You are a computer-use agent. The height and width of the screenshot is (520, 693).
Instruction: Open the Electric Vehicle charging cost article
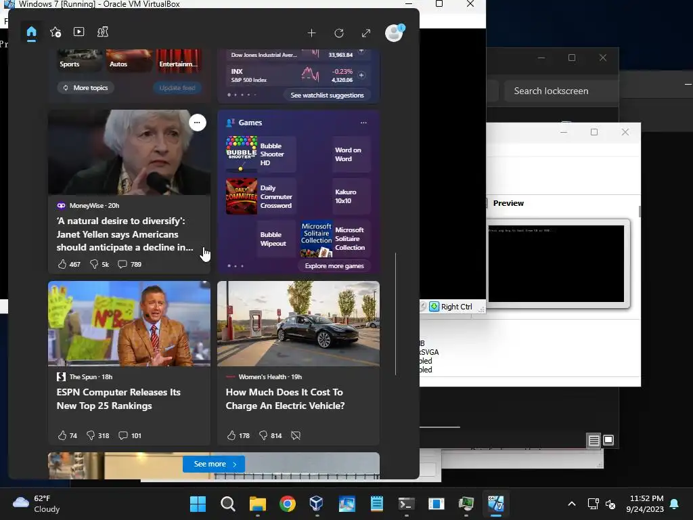pyautogui.click(x=285, y=399)
